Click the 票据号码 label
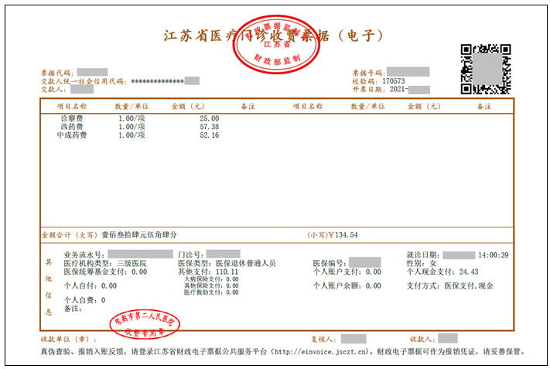This screenshot has width=550, height=369. coord(369,73)
